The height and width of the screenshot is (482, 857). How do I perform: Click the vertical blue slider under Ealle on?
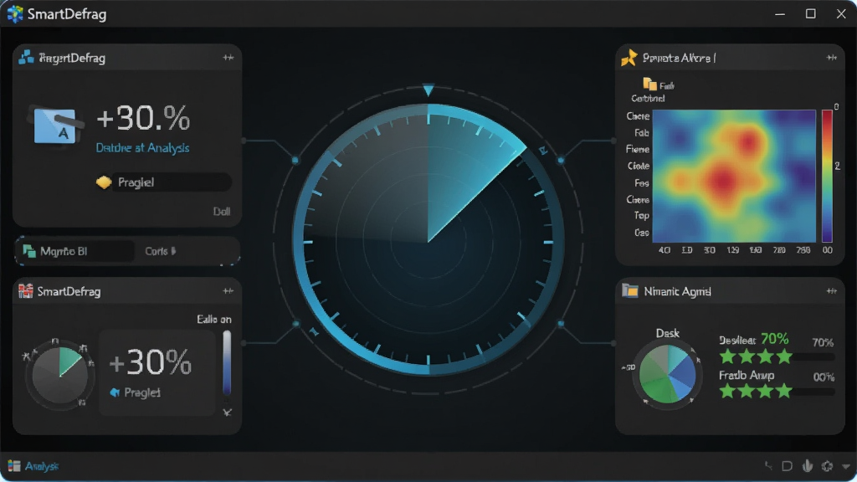coord(227,362)
